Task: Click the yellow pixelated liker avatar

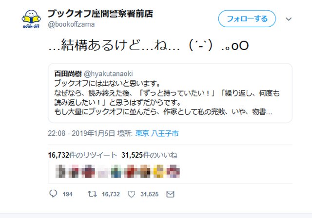Action: click(x=158, y=171)
